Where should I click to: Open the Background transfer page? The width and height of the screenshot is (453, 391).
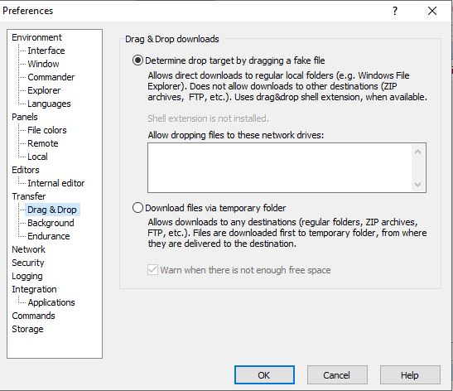coord(51,223)
